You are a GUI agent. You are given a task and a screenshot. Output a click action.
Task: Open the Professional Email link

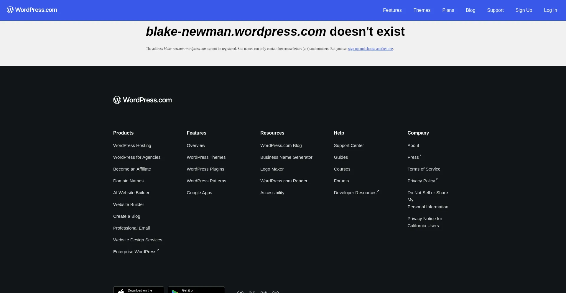pos(131,228)
